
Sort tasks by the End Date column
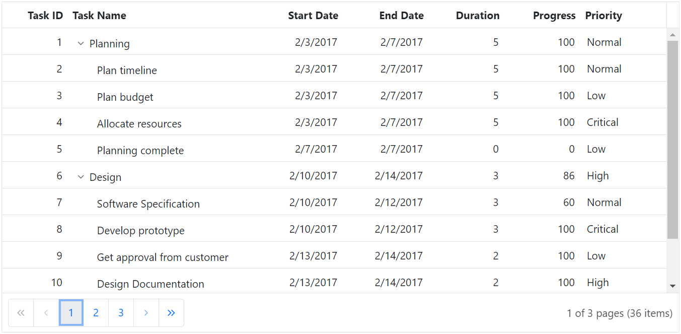click(401, 15)
